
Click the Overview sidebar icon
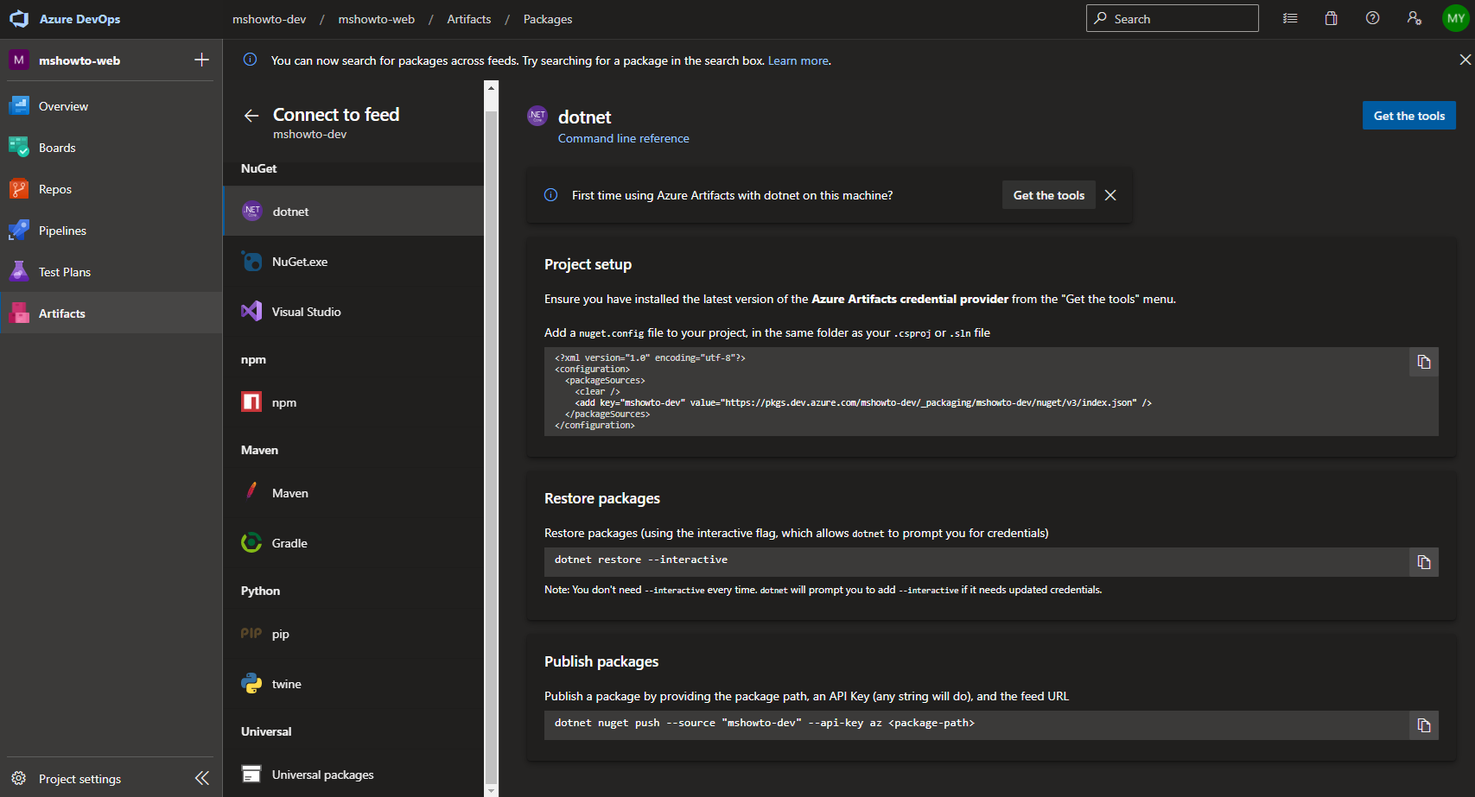coord(19,106)
